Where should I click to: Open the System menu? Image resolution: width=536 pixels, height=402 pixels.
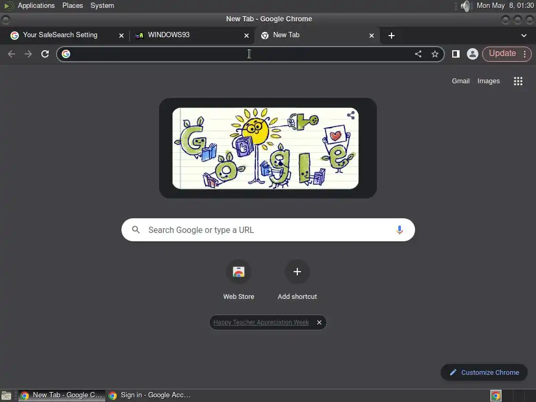pyautogui.click(x=102, y=5)
